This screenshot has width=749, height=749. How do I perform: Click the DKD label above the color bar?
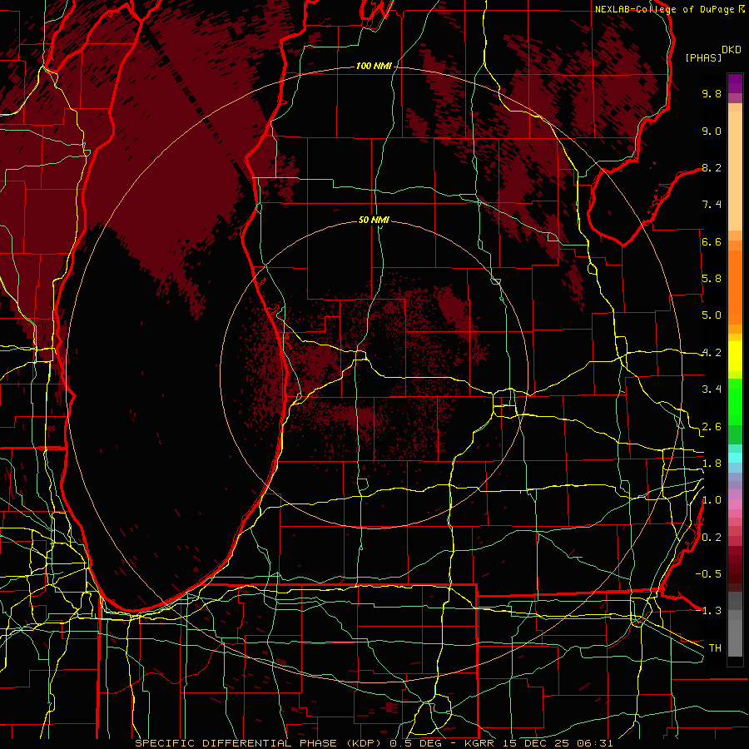732,50
